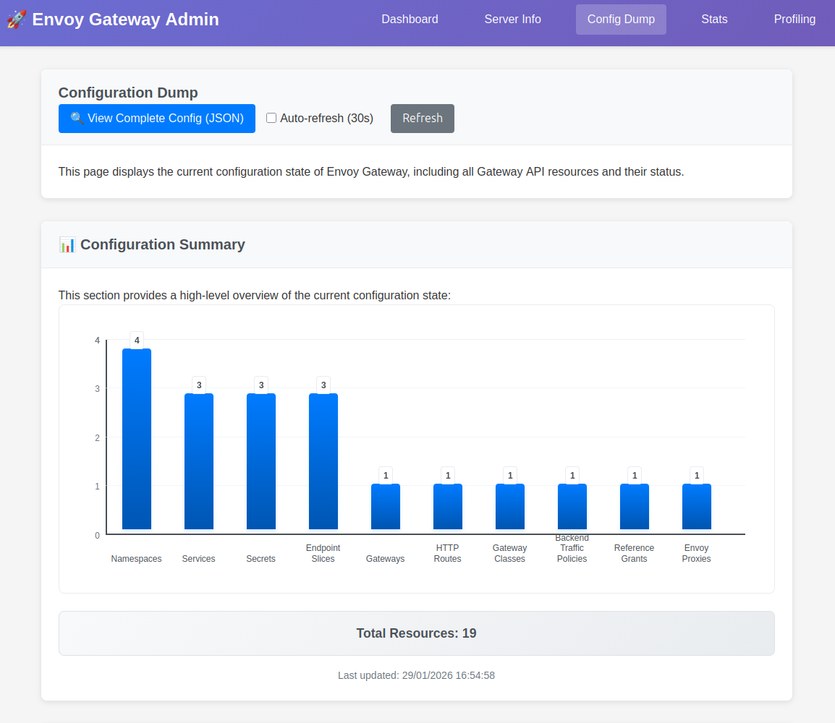Select the Services bar in the chart
This screenshot has width=835, height=723.
[199, 461]
